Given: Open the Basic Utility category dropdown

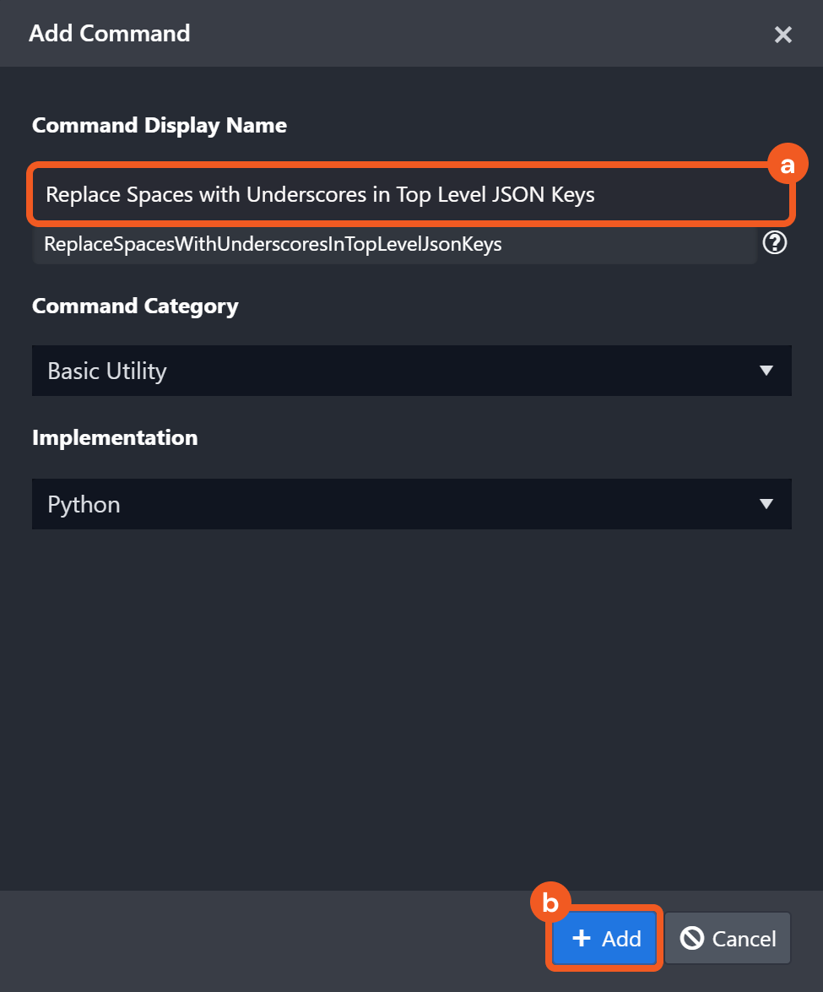Looking at the screenshot, I should (x=397, y=371).
